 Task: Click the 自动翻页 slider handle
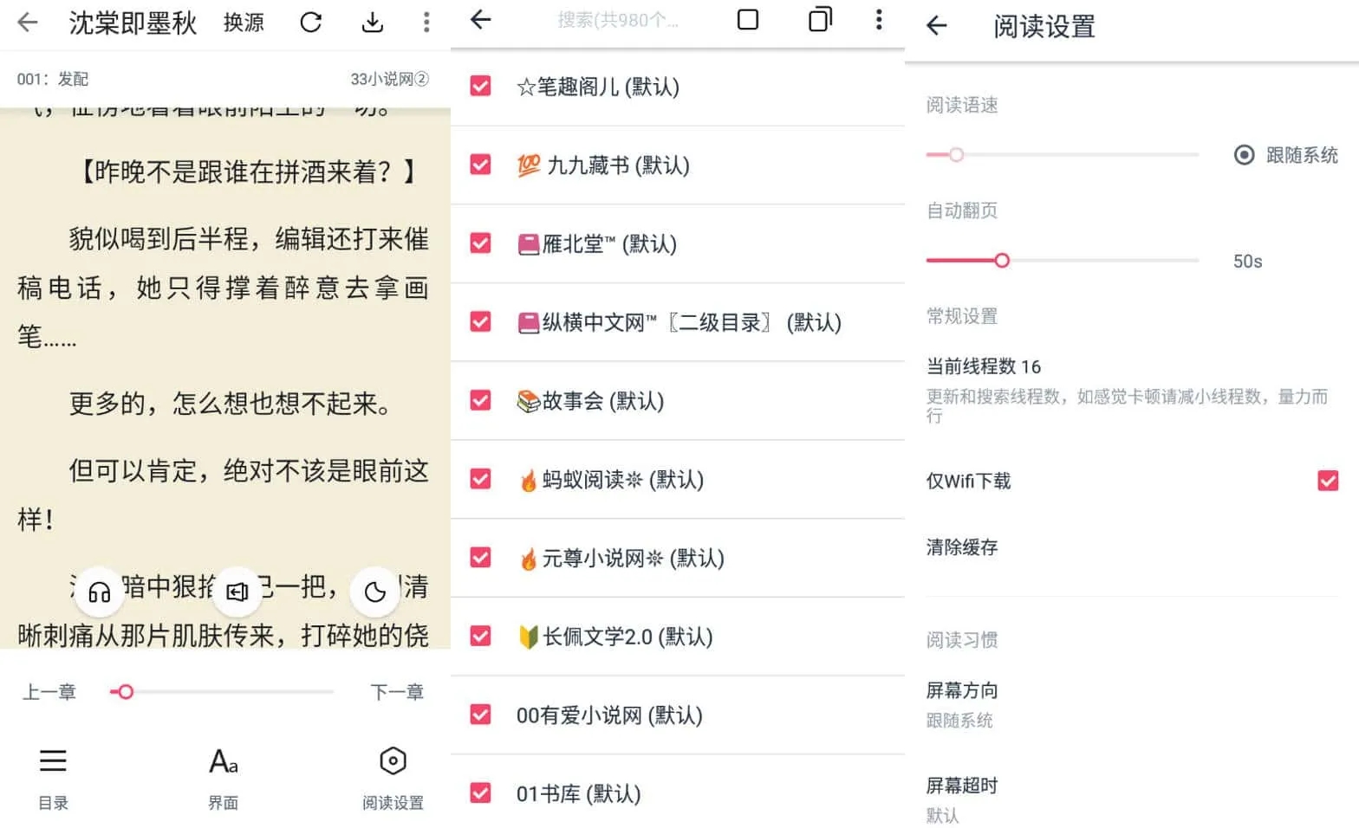click(1002, 261)
